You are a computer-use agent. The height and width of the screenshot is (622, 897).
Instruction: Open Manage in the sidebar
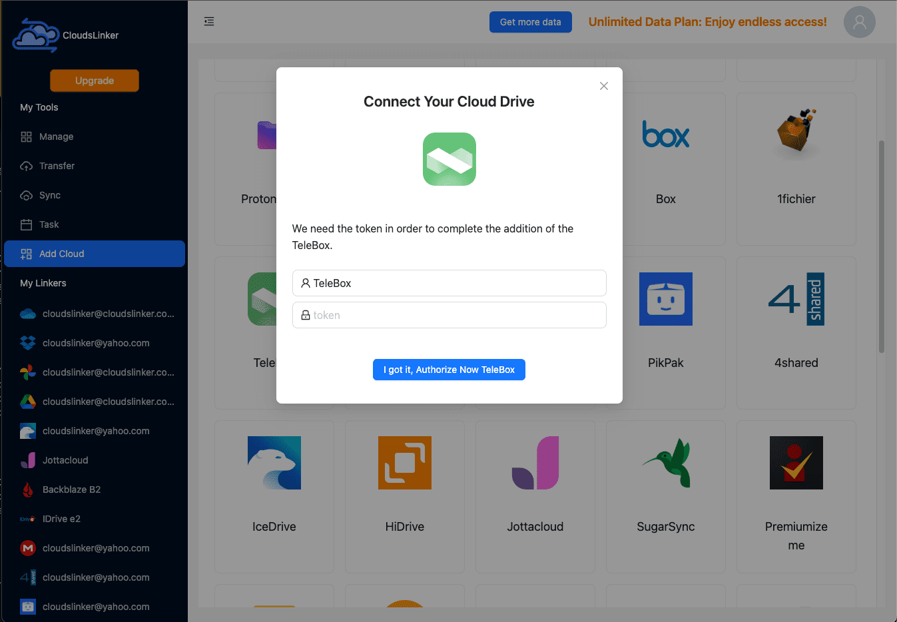pyautogui.click(x=95, y=137)
